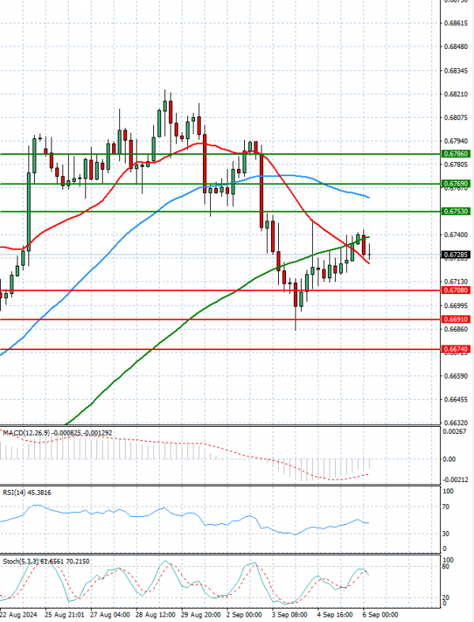Screen dimensions: 474x622
Task: Select the 0.67690 green price label
Action: 455,183
